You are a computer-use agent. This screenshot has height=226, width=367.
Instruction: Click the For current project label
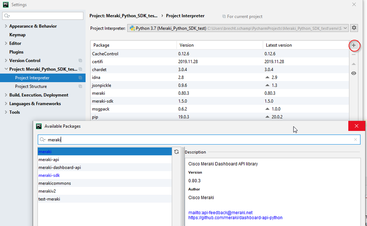click(245, 17)
